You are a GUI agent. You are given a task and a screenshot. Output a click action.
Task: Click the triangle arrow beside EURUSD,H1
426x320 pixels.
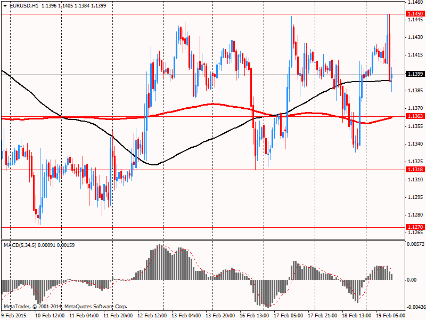pos(4,5)
